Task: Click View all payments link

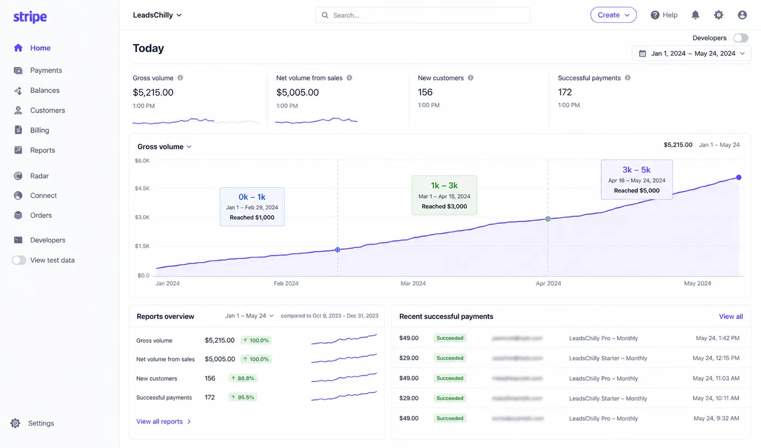Action: click(x=731, y=316)
